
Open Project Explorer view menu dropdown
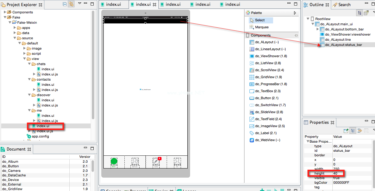(80, 4)
